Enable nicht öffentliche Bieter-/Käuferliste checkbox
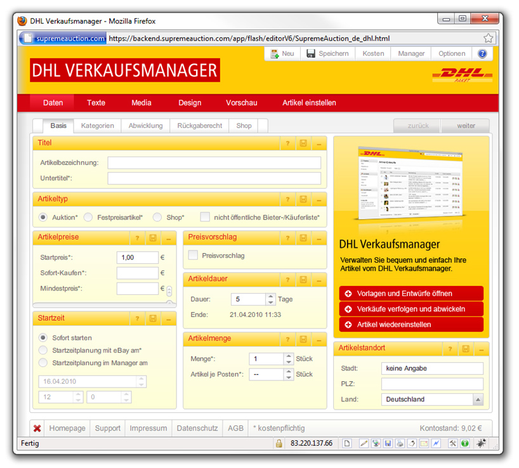 [205, 217]
